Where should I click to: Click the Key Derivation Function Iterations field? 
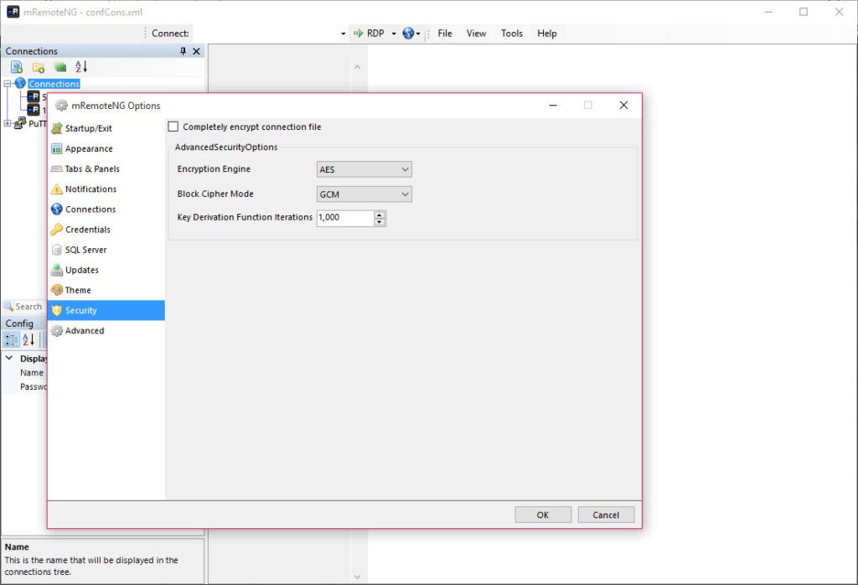(x=345, y=218)
